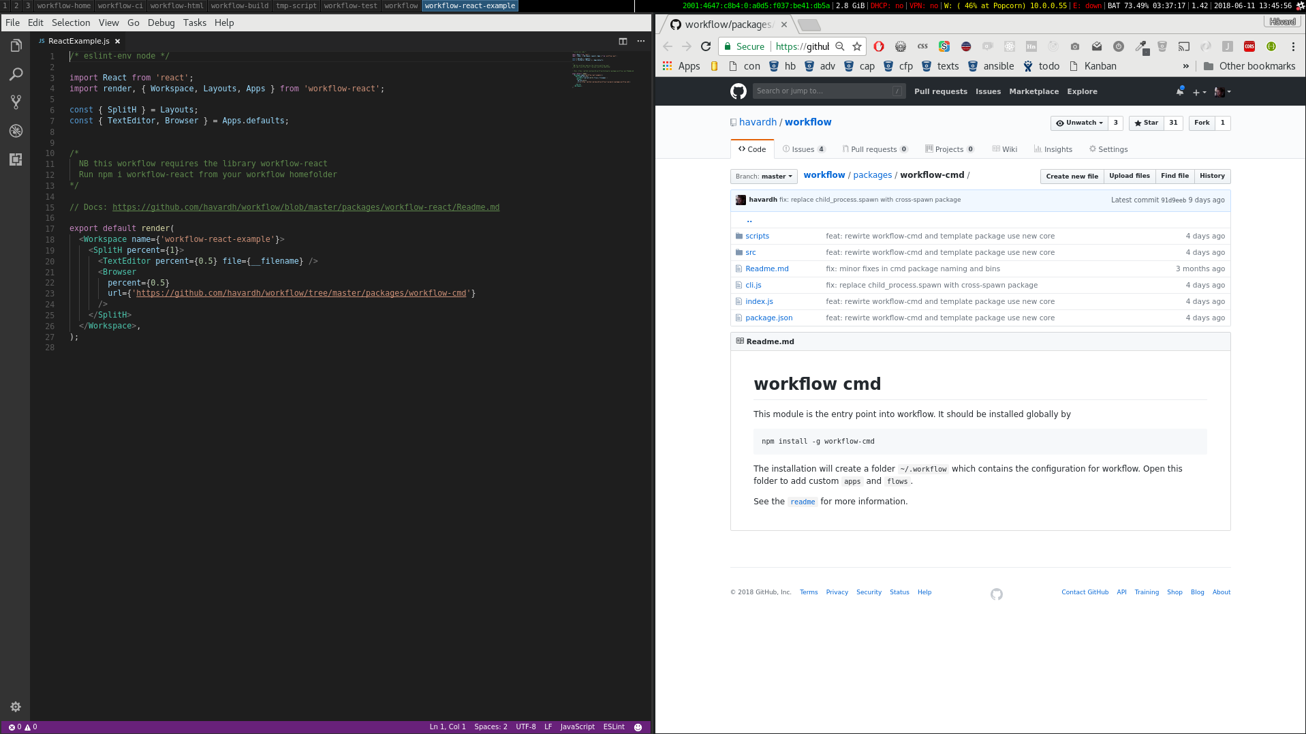Bookmark this page with the star icon
1306x734 pixels.
[x=857, y=46]
